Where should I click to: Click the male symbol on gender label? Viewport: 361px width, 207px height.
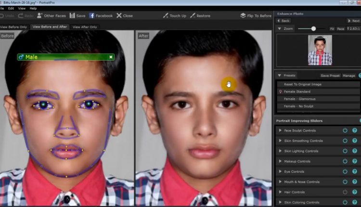click(x=21, y=57)
